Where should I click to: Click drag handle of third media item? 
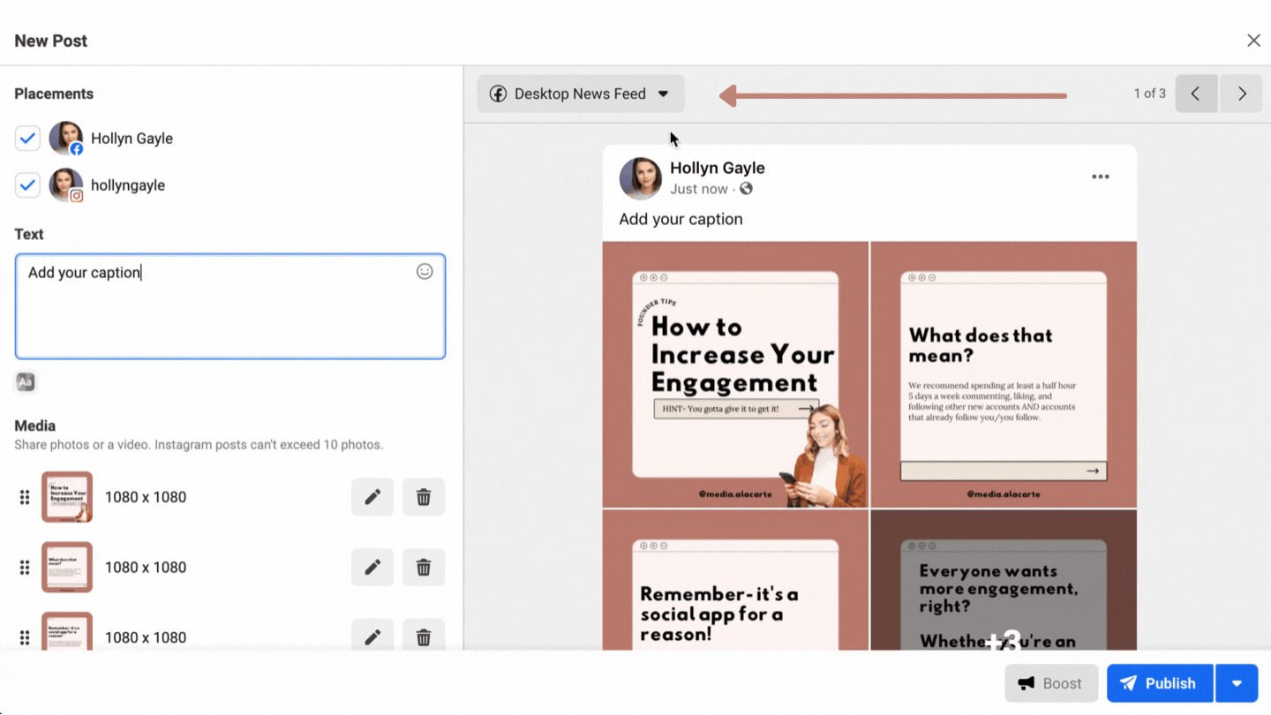25,637
